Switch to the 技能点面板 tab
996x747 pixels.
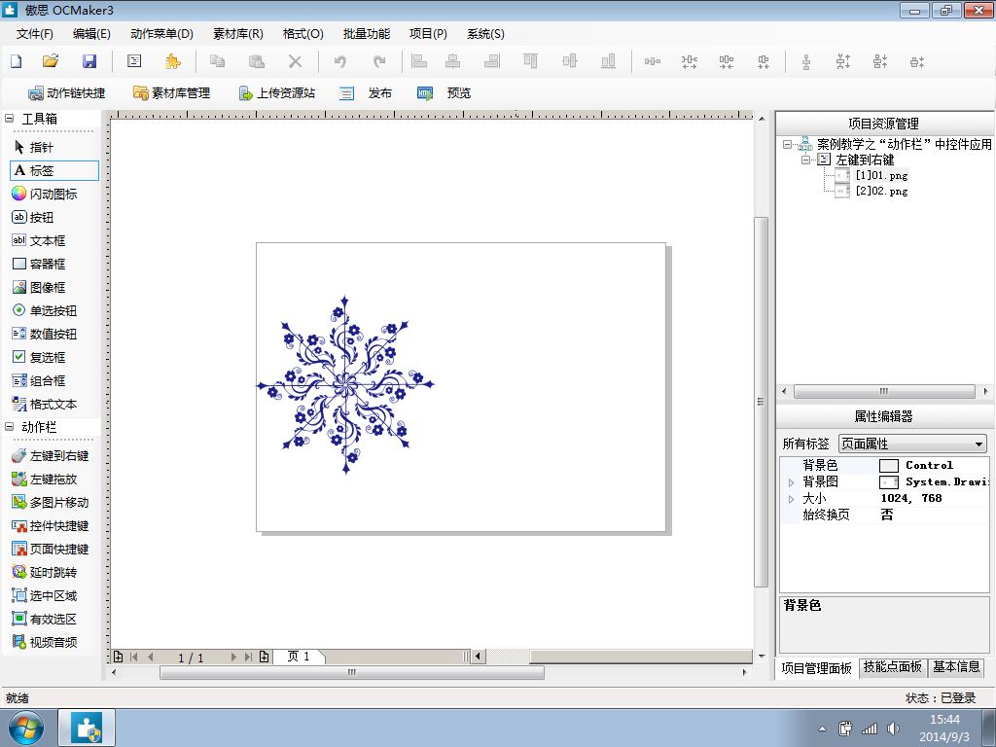pos(892,666)
